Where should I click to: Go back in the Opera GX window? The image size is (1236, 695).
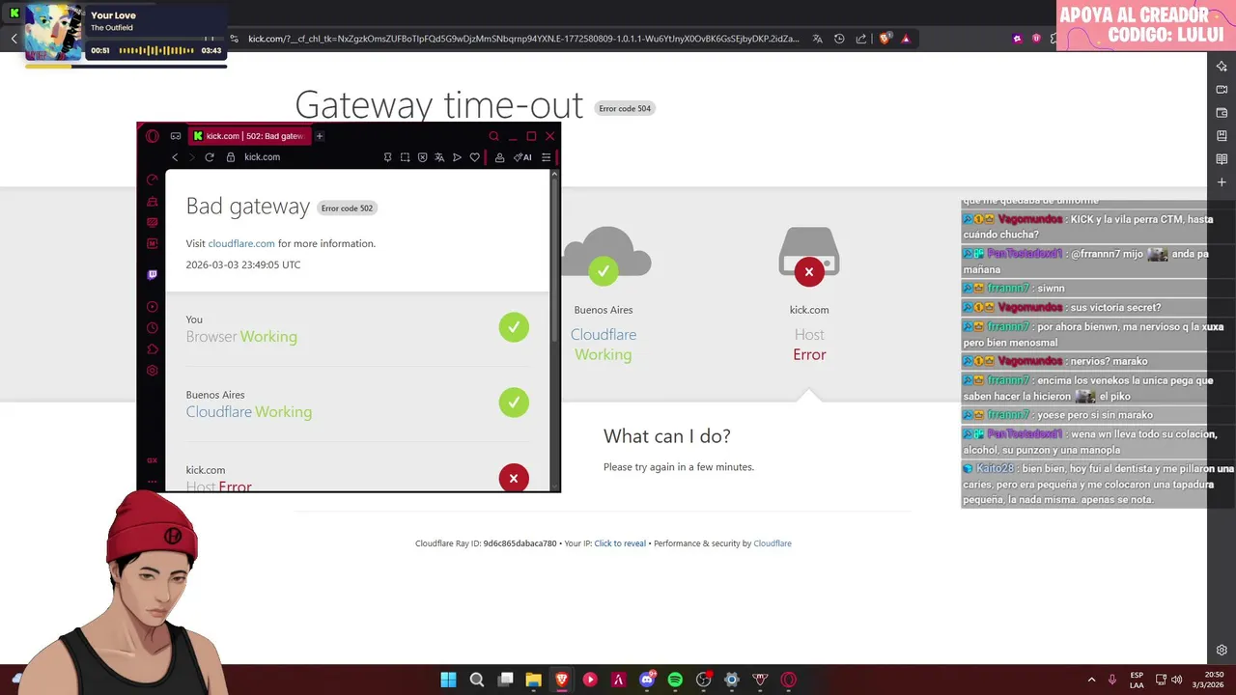(175, 157)
